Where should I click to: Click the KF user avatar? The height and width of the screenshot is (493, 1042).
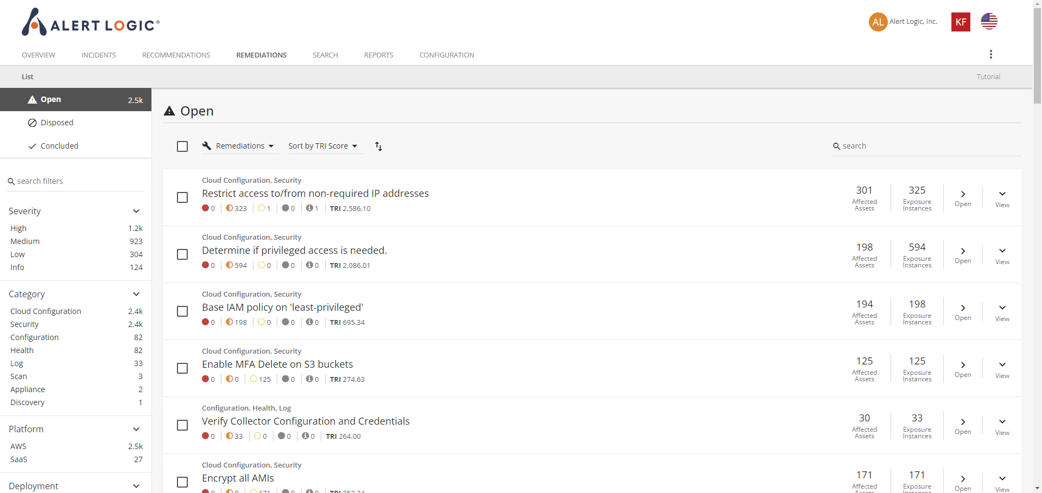pyautogui.click(x=961, y=22)
